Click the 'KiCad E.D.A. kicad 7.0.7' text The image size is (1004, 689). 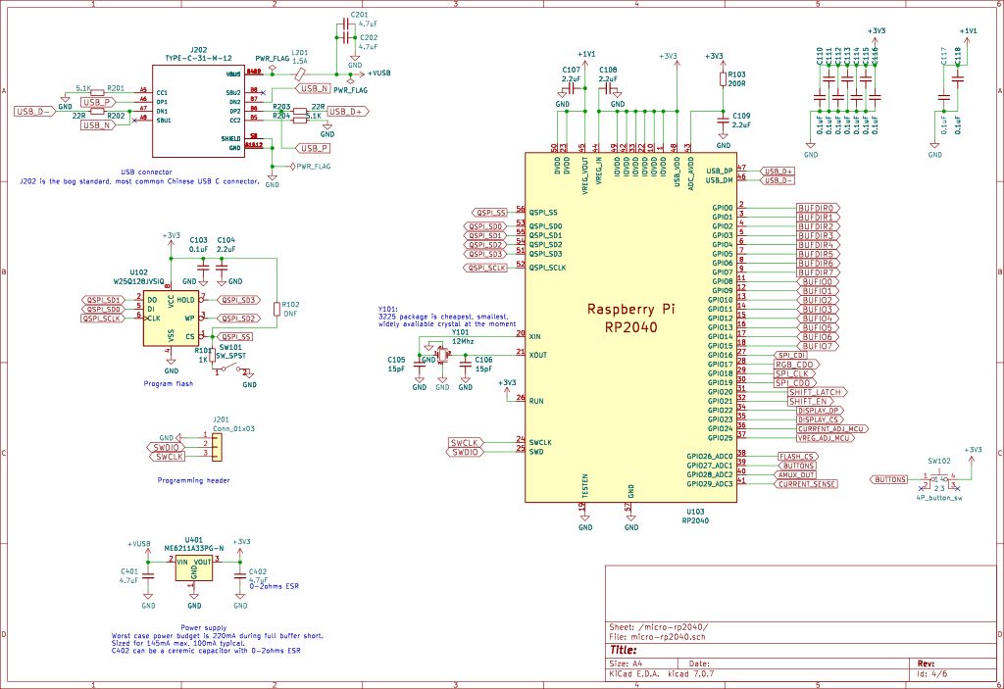point(662,674)
